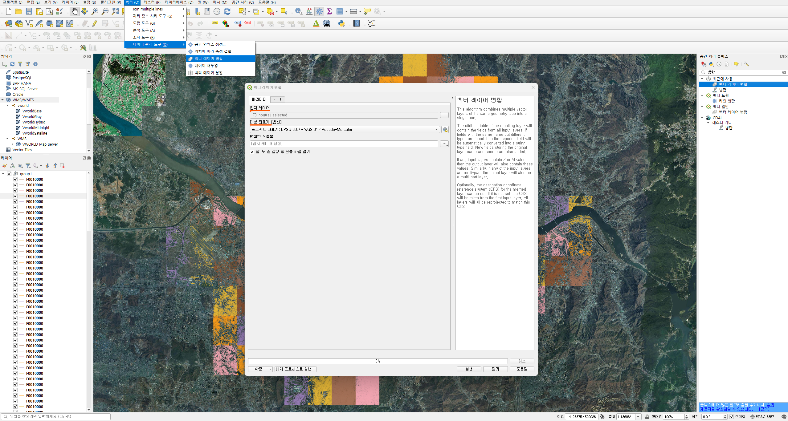788x421 pixels.
Task: Select the Pan Map hand tool
Action: tap(74, 12)
